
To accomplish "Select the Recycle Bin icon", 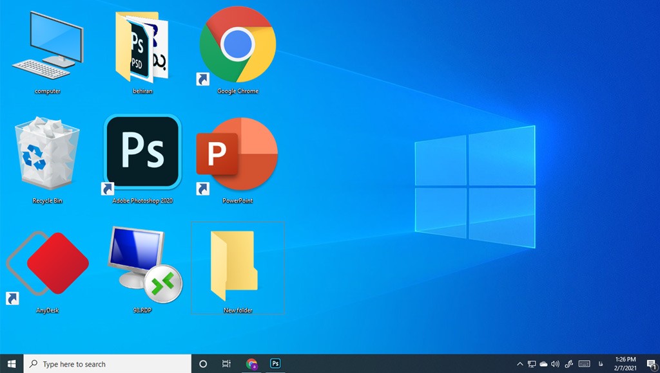I will point(47,158).
